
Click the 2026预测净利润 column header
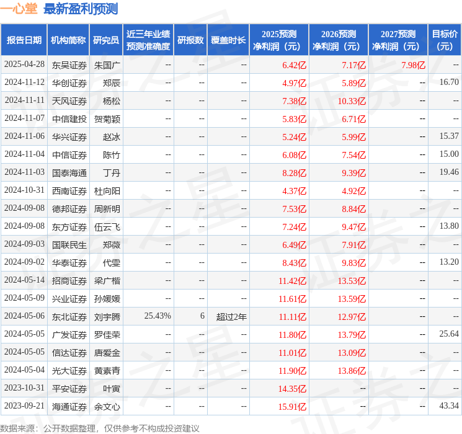pos(339,40)
